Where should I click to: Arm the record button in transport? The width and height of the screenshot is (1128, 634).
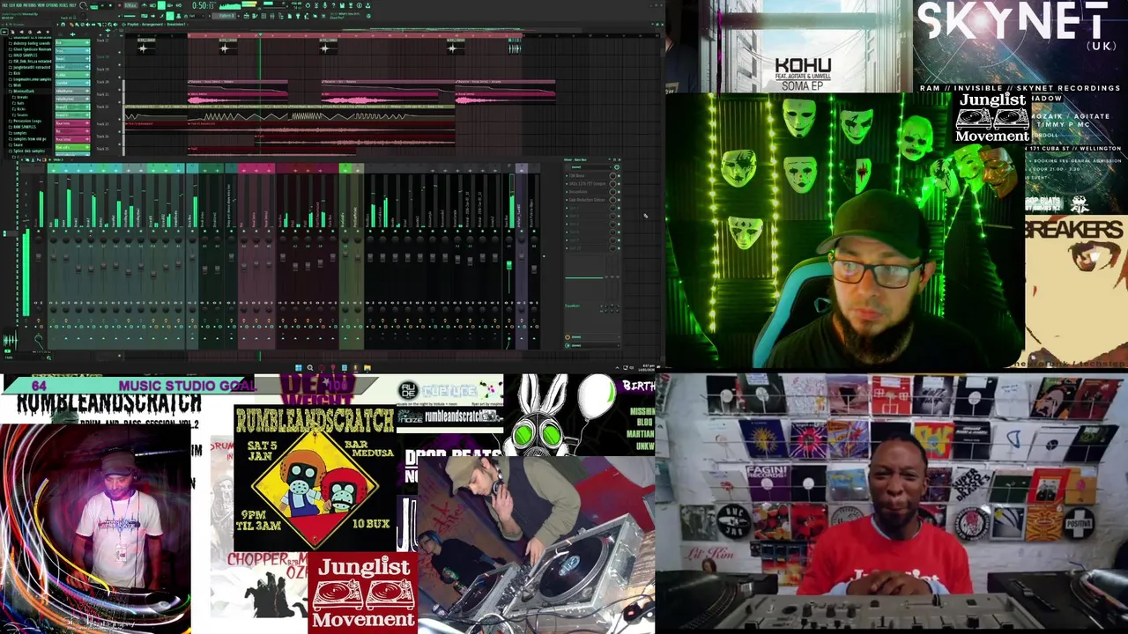click(120, 5)
